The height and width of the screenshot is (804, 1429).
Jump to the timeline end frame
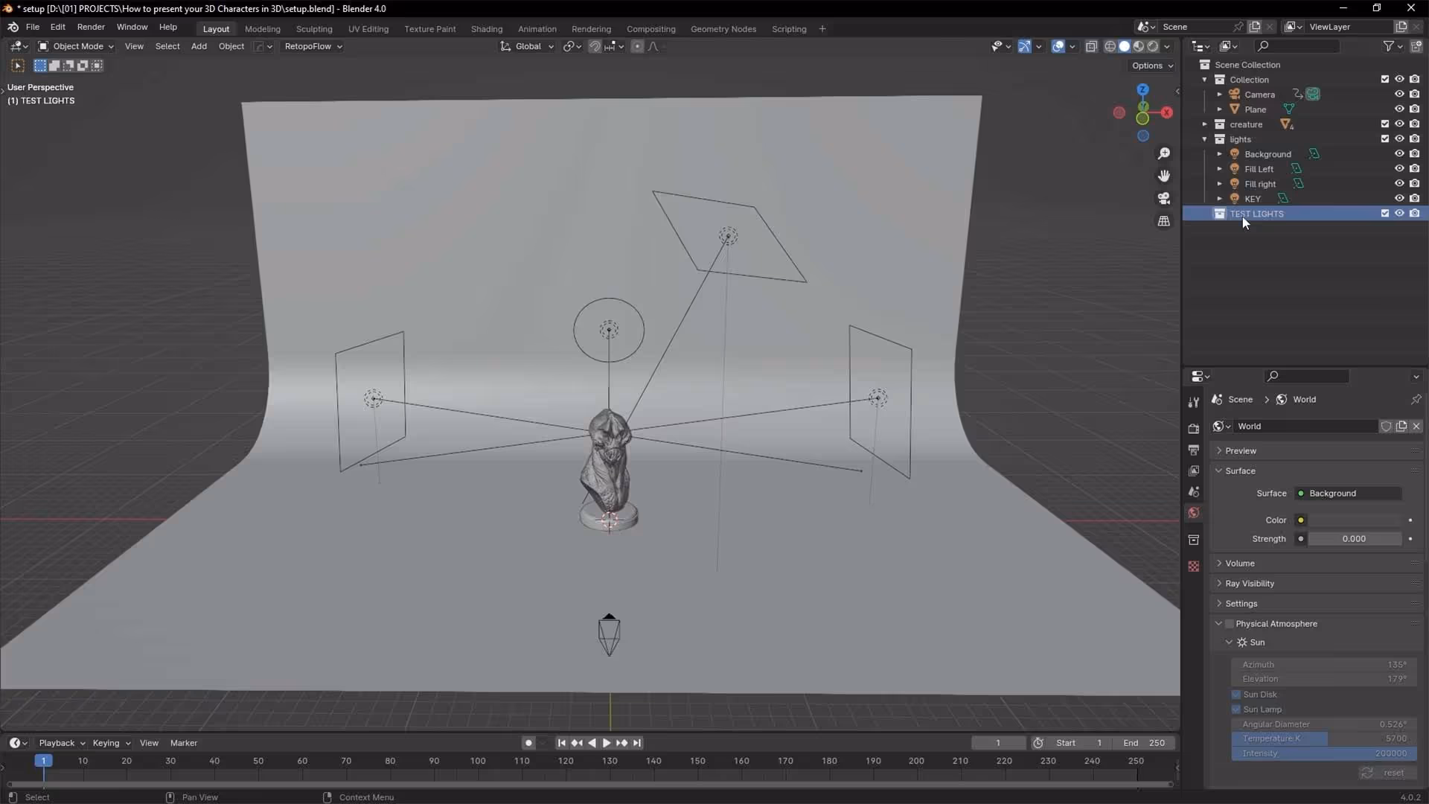pyautogui.click(x=637, y=743)
